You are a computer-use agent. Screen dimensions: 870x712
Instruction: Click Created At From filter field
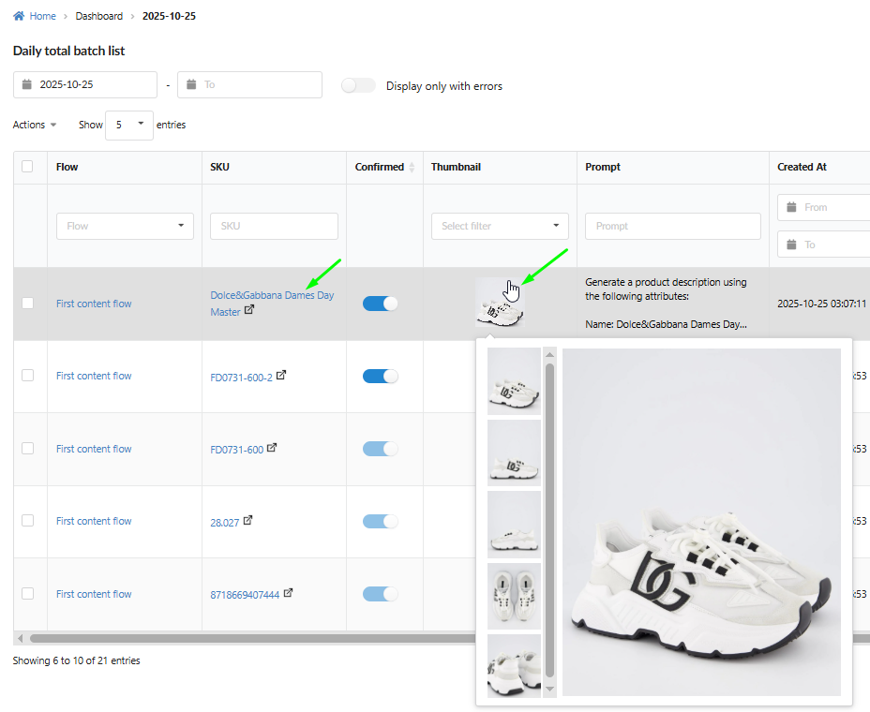823,207
